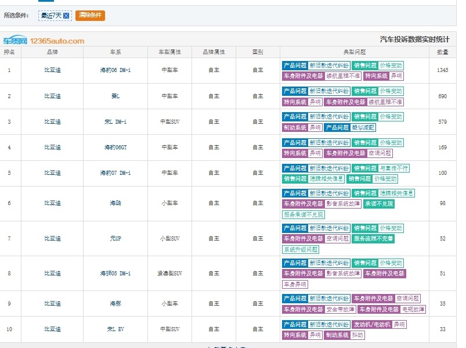Select the 宋L DM-i series link
This screenshot has width=466, height=348.
click(115, 121)
